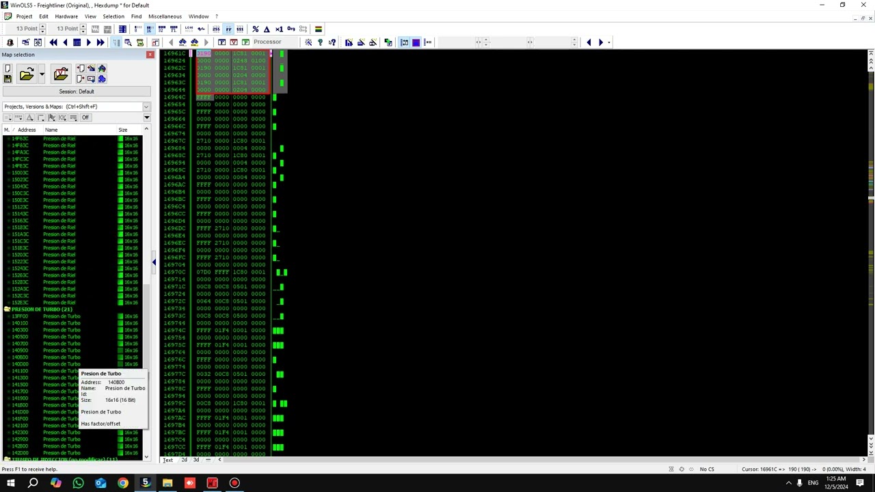The width and height of the screenshot is (875, 492).
Task: Open the black triangle filter options menu
Action: pos(146,118)
